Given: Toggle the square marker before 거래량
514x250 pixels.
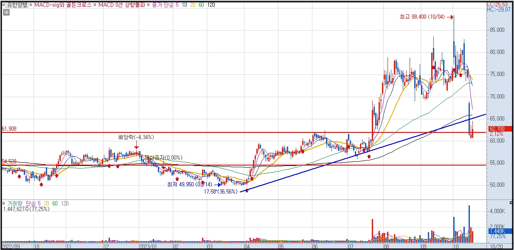Looking at the screenshot, I should coord(4,203).
